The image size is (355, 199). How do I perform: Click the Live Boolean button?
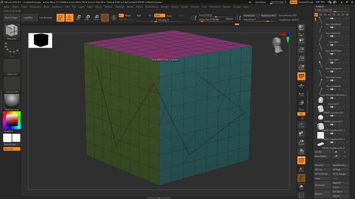point(45,18)
